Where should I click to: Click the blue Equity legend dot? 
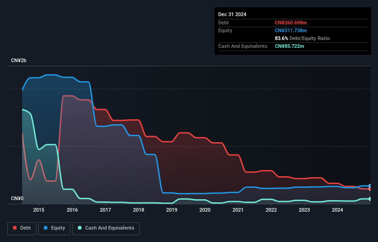coord(46,228)
